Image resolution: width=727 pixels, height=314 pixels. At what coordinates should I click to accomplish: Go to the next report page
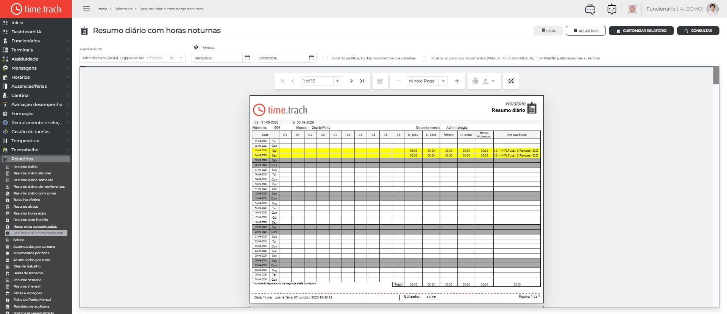[x=351, y=81]
